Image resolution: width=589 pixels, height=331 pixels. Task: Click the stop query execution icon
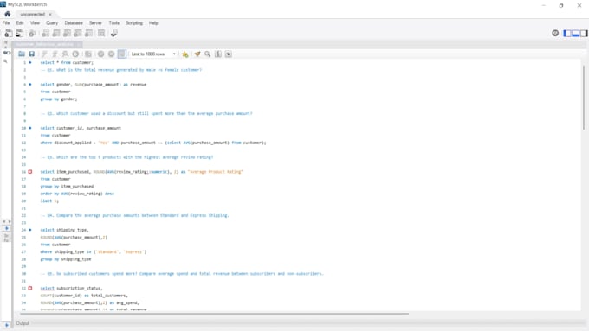click(x=75, y=54)
